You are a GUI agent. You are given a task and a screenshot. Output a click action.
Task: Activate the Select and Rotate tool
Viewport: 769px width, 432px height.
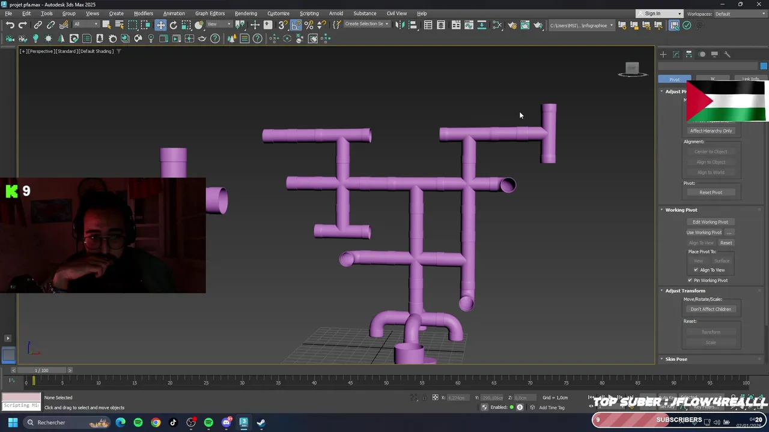coord(173,25)
